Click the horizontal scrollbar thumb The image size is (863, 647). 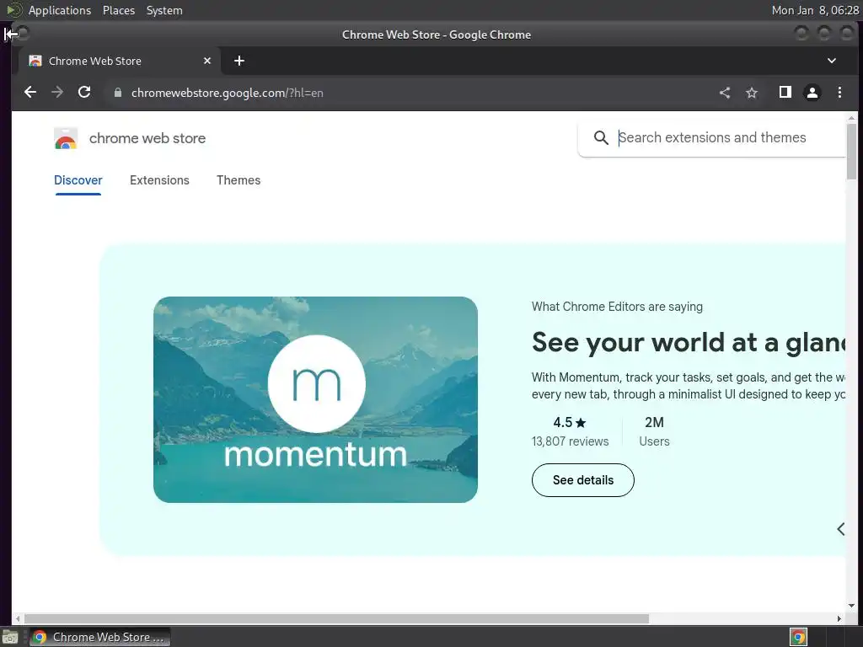pos(336,618)
